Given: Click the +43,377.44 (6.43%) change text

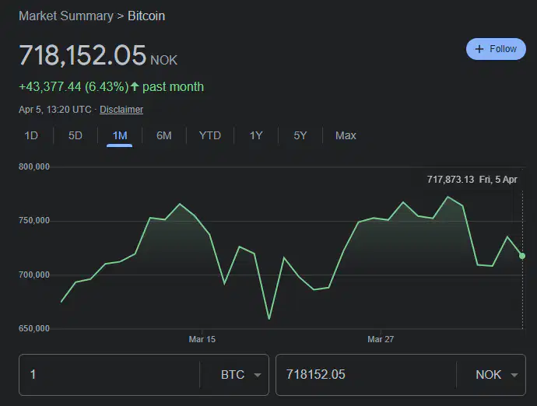Looking at the screenshot, I should point(74,86).
